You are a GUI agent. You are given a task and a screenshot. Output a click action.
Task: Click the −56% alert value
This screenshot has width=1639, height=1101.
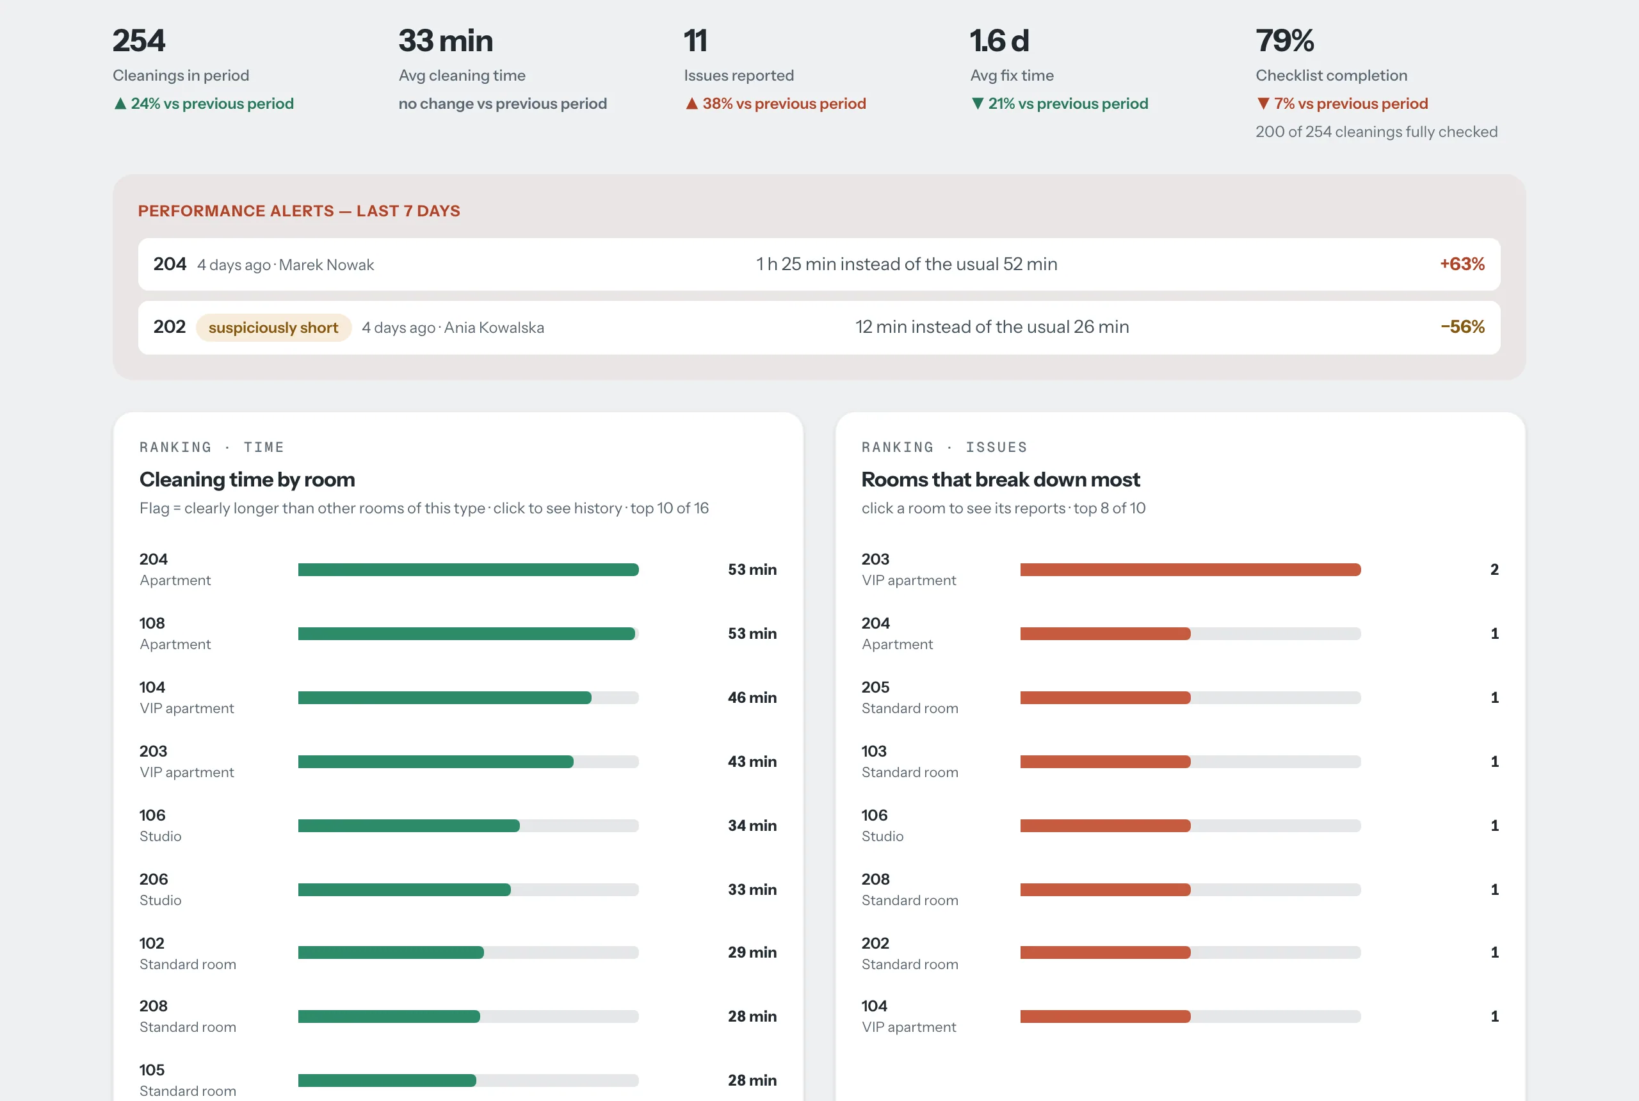(1462, 327)
